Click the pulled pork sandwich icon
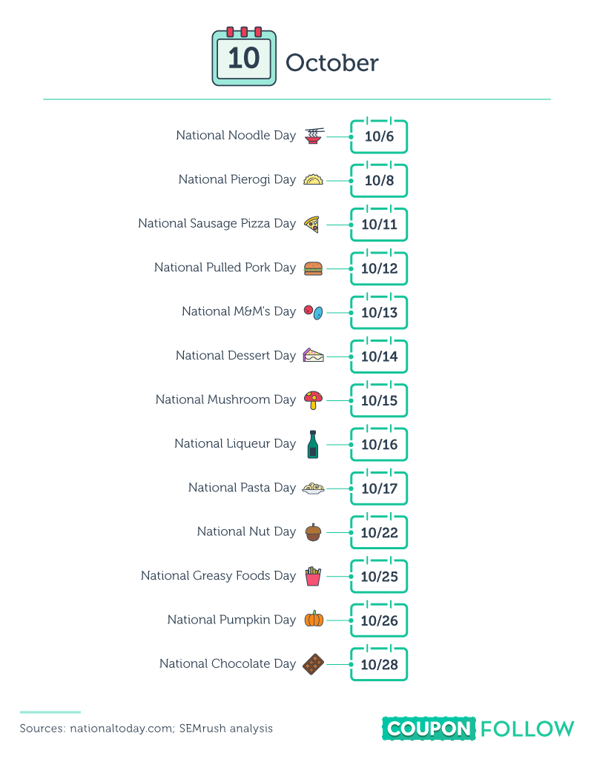 (x=313, y=268)
